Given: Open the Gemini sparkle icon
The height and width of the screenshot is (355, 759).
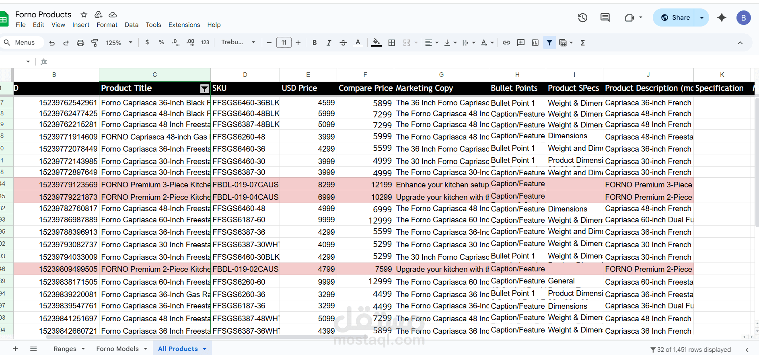Looking at the screenshot, I should [722, 18].
